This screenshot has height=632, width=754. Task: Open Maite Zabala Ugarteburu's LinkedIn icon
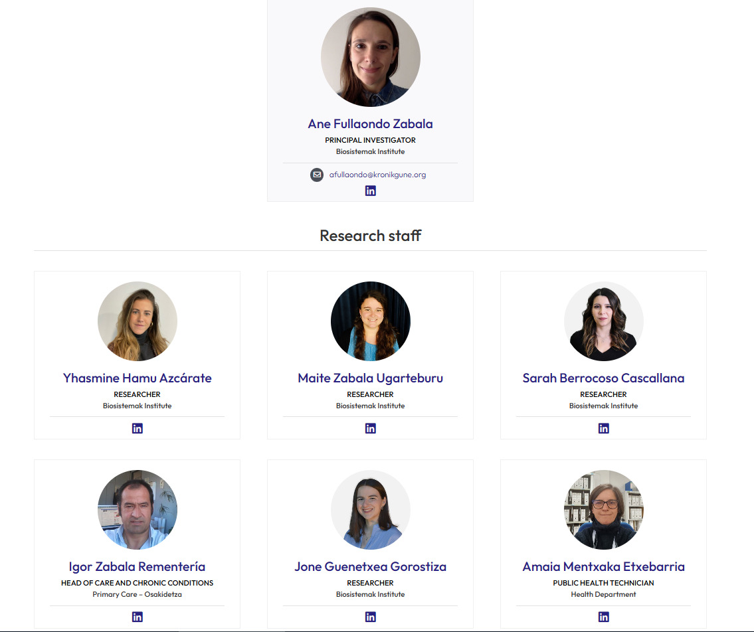[x=370, y=428]
